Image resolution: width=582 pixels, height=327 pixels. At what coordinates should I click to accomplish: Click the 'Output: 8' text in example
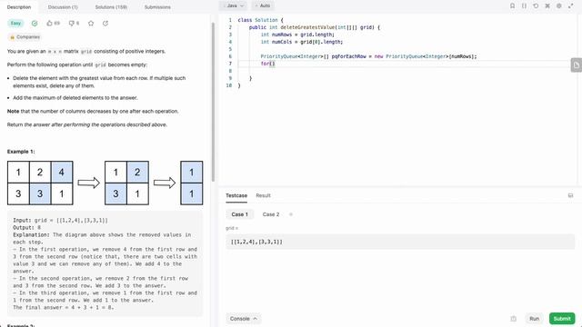tap(26, 228)
